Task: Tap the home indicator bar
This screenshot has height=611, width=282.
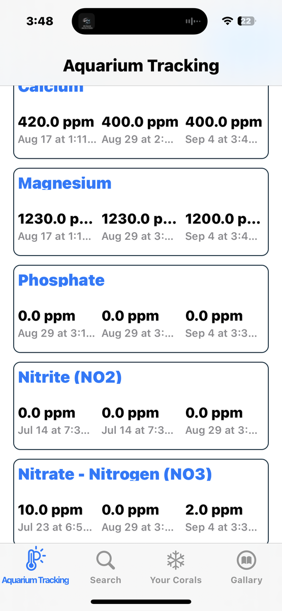Action: [141, 602]
